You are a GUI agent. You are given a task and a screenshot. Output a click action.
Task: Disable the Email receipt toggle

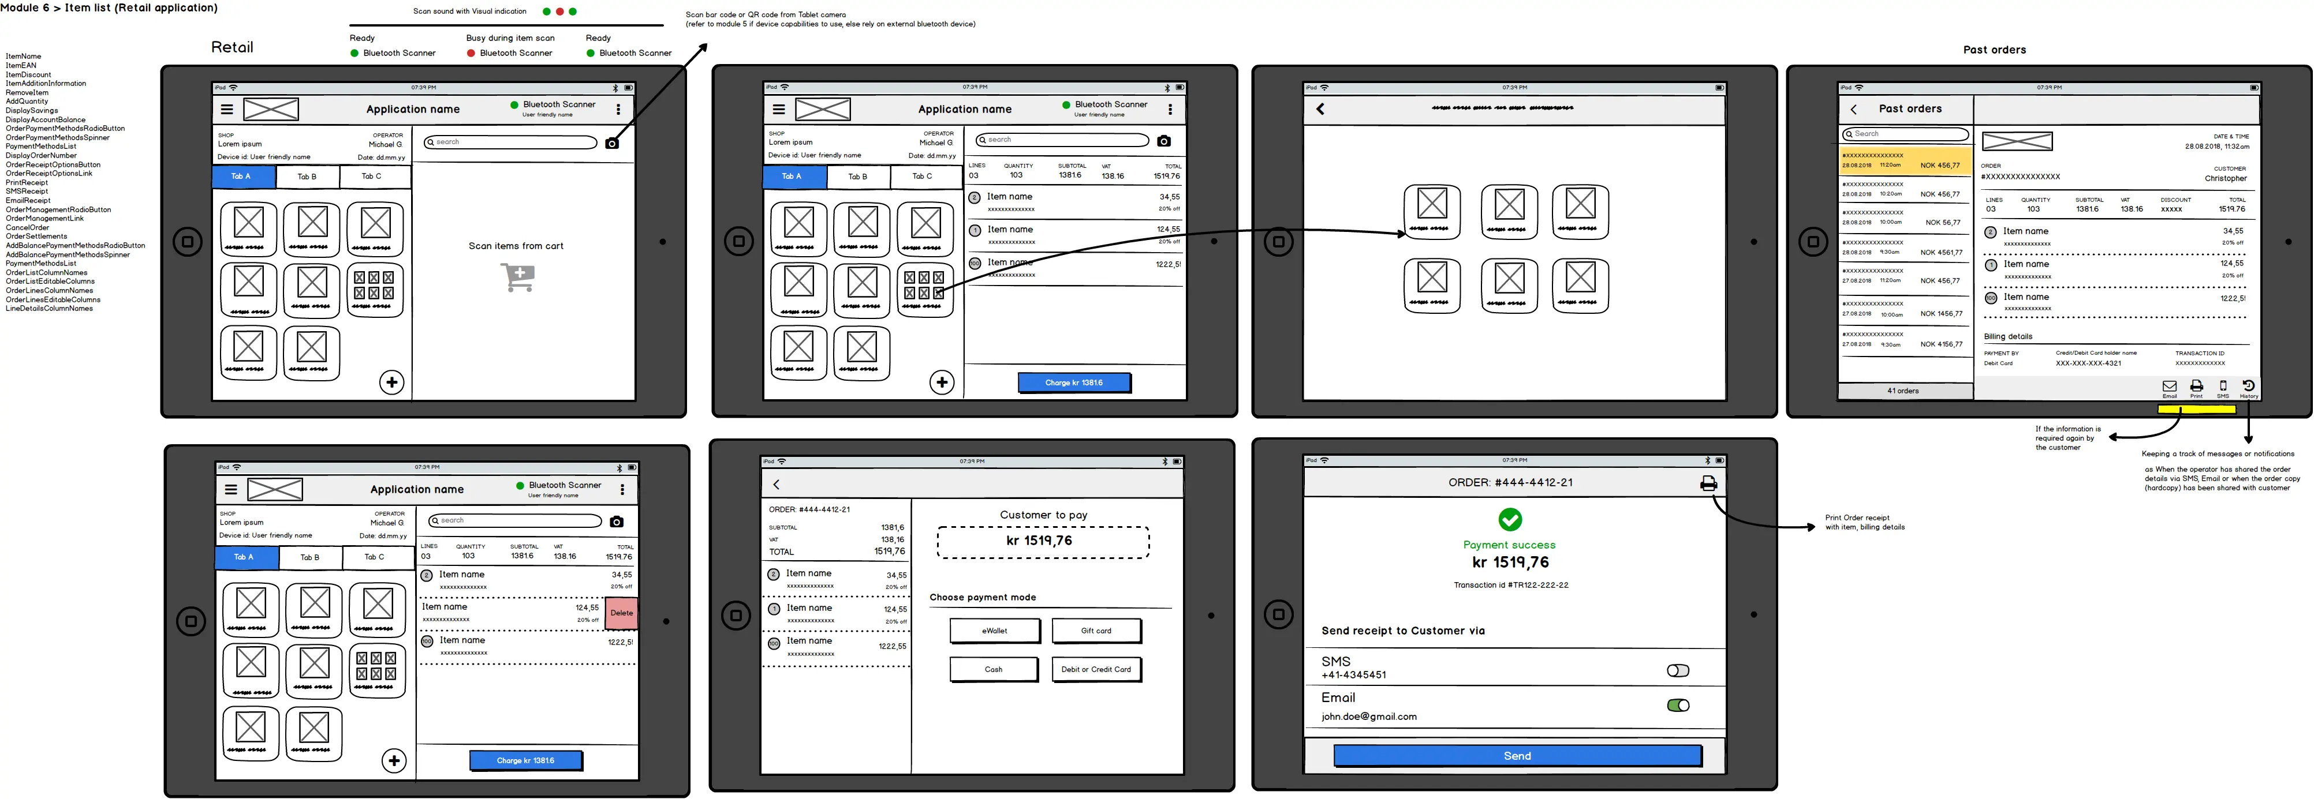(x=1677, y=706)
